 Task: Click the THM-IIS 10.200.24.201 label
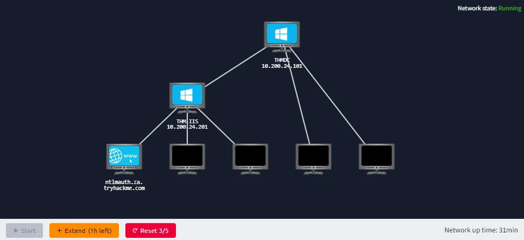click(x=187, y=124)
